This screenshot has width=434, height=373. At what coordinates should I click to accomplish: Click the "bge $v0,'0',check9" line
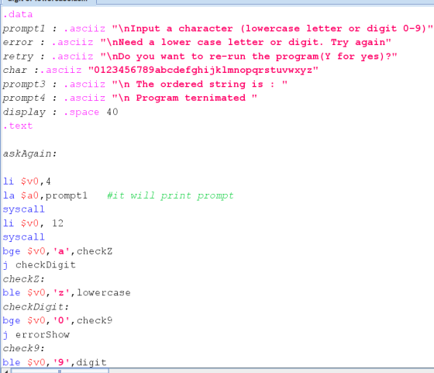pos(57,321)
